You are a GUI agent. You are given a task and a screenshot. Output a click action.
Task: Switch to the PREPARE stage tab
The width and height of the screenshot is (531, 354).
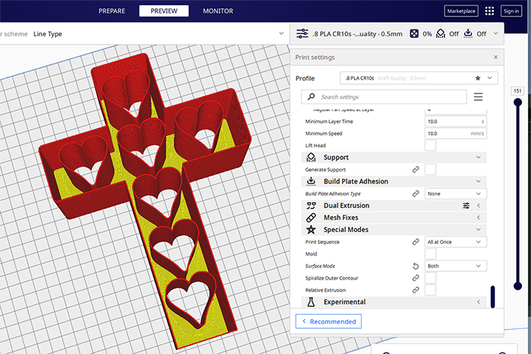[x=112, y=11]
